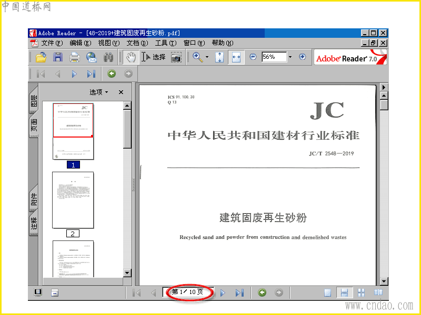Select the Zoom In magnifier tool
Image resolution: width=421 pixels, height=315 pixels.
198,57
